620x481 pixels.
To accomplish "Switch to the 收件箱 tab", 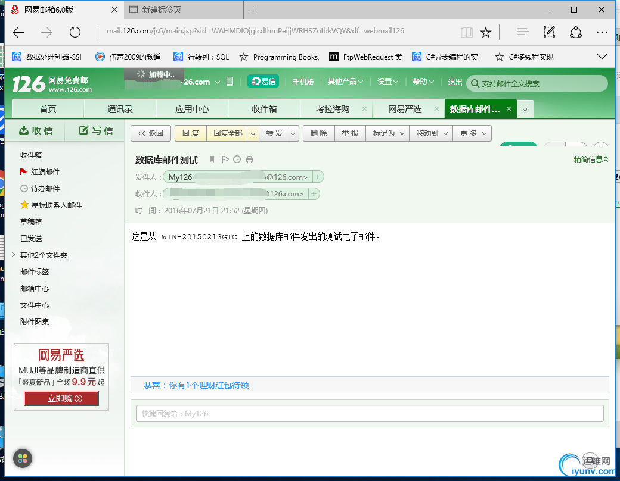I will [264, 108].
